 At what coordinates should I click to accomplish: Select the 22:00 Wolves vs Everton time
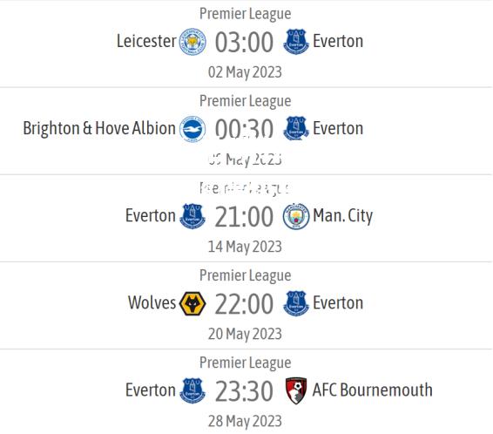click(244, 304)
